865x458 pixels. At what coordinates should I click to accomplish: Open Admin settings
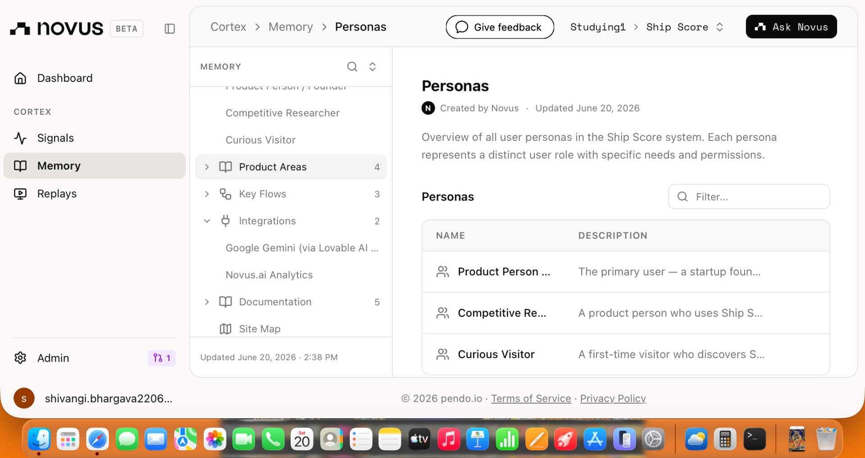(x=53, y=358)
